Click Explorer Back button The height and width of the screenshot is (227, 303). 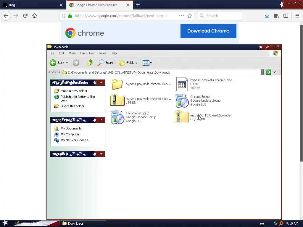click(x=57, y=63)
